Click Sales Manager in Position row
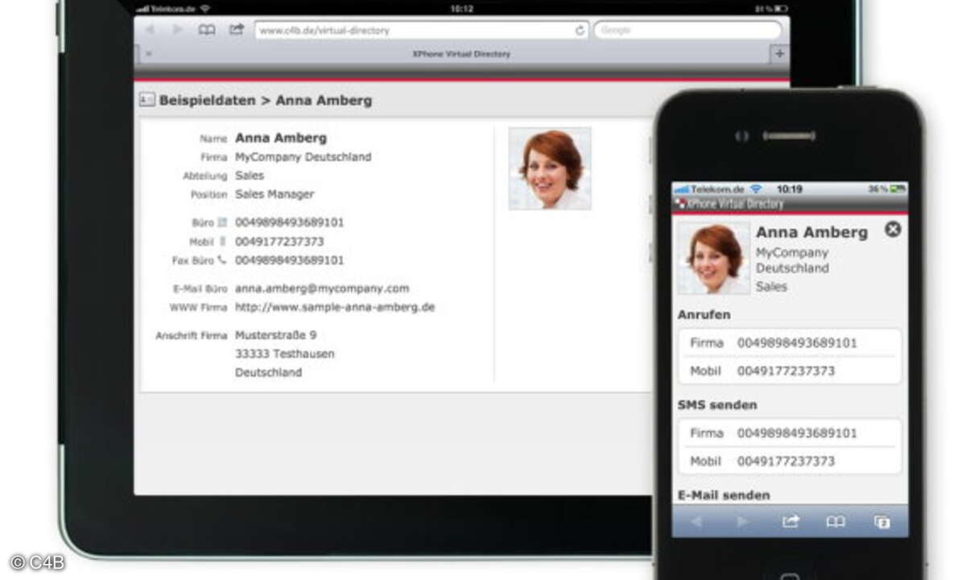The height and width of the screenshot is (580, 966). coord(275,194)
